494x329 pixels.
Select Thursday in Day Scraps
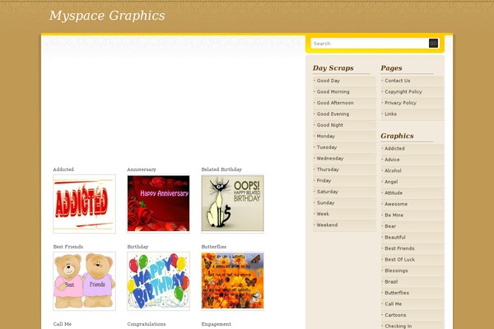point(328,169)
